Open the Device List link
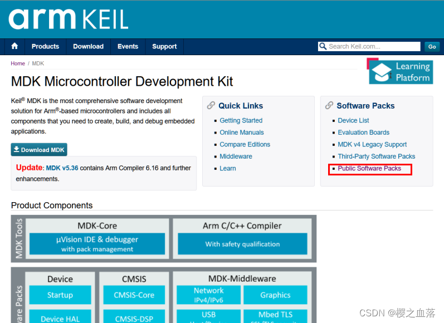This screenshot has height=323, width=444. pyautogui.click(x=353, y=120)
